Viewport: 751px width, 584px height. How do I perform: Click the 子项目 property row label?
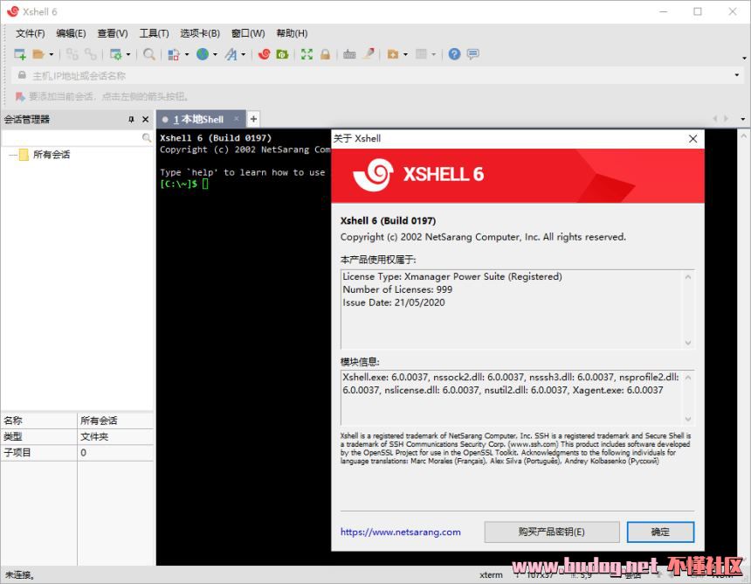coord(17,453)
